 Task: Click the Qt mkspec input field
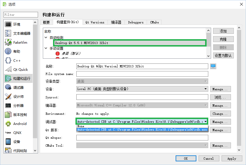tap(142, 138)
